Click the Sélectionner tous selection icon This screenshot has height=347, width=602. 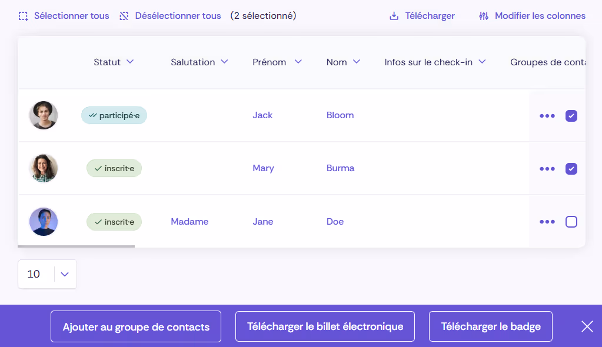[x=24, y=16]
